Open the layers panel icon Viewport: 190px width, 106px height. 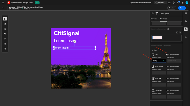(186, 29)
